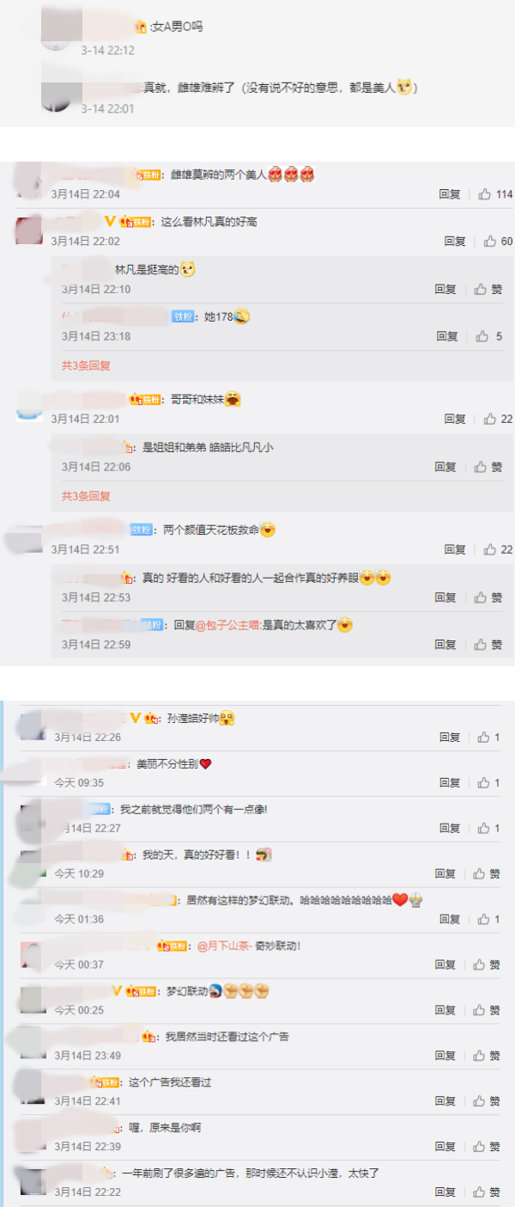Like the "哥哥和妹妹" comment
The width and height of the screenshot is (515, 1207).
[x=498, y=419]
